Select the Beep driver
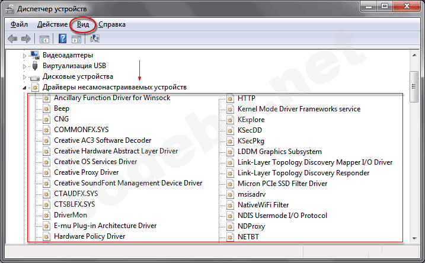This screenshot has height=263, width=425. pos(62,108)
